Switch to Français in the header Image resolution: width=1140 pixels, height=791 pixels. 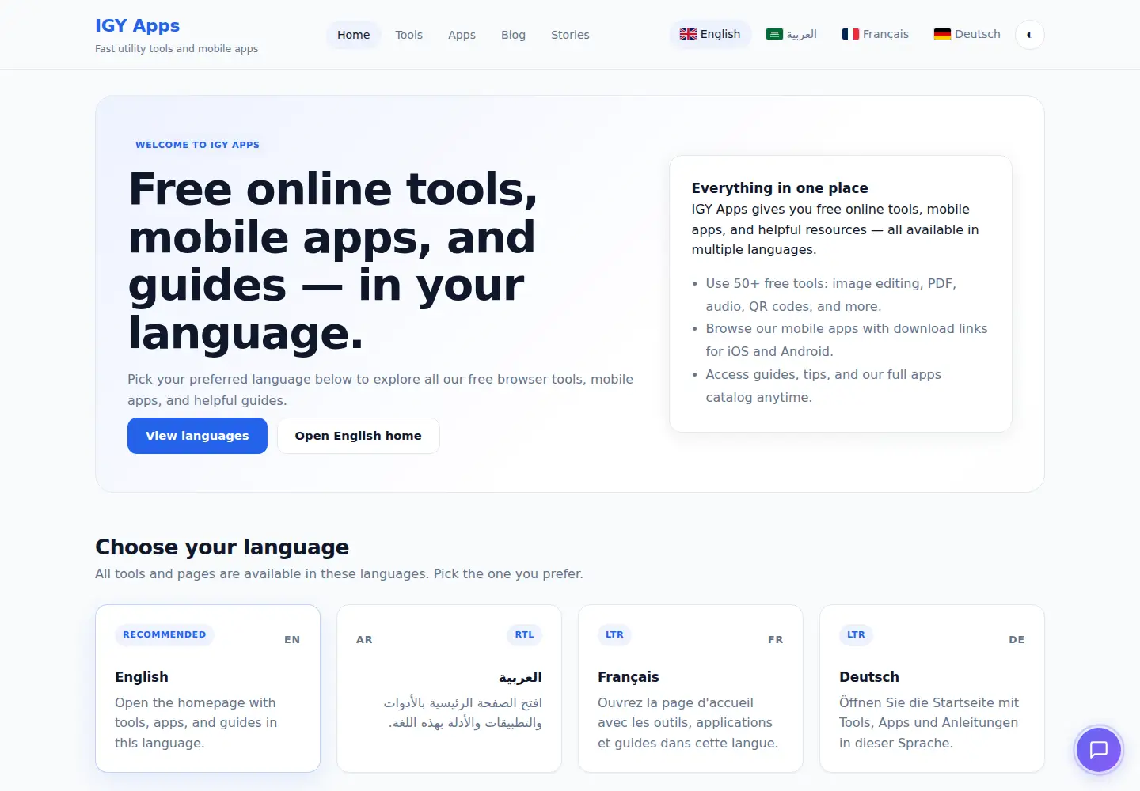click(x=876, y=34)
